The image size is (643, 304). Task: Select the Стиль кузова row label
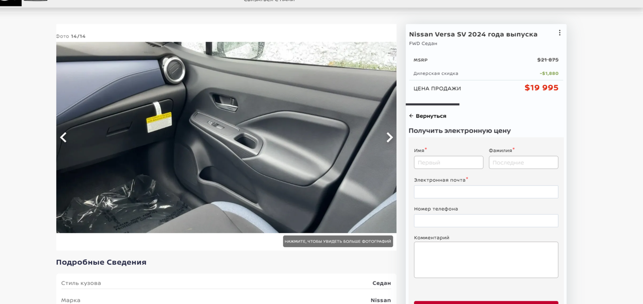[x=81, y=283]
